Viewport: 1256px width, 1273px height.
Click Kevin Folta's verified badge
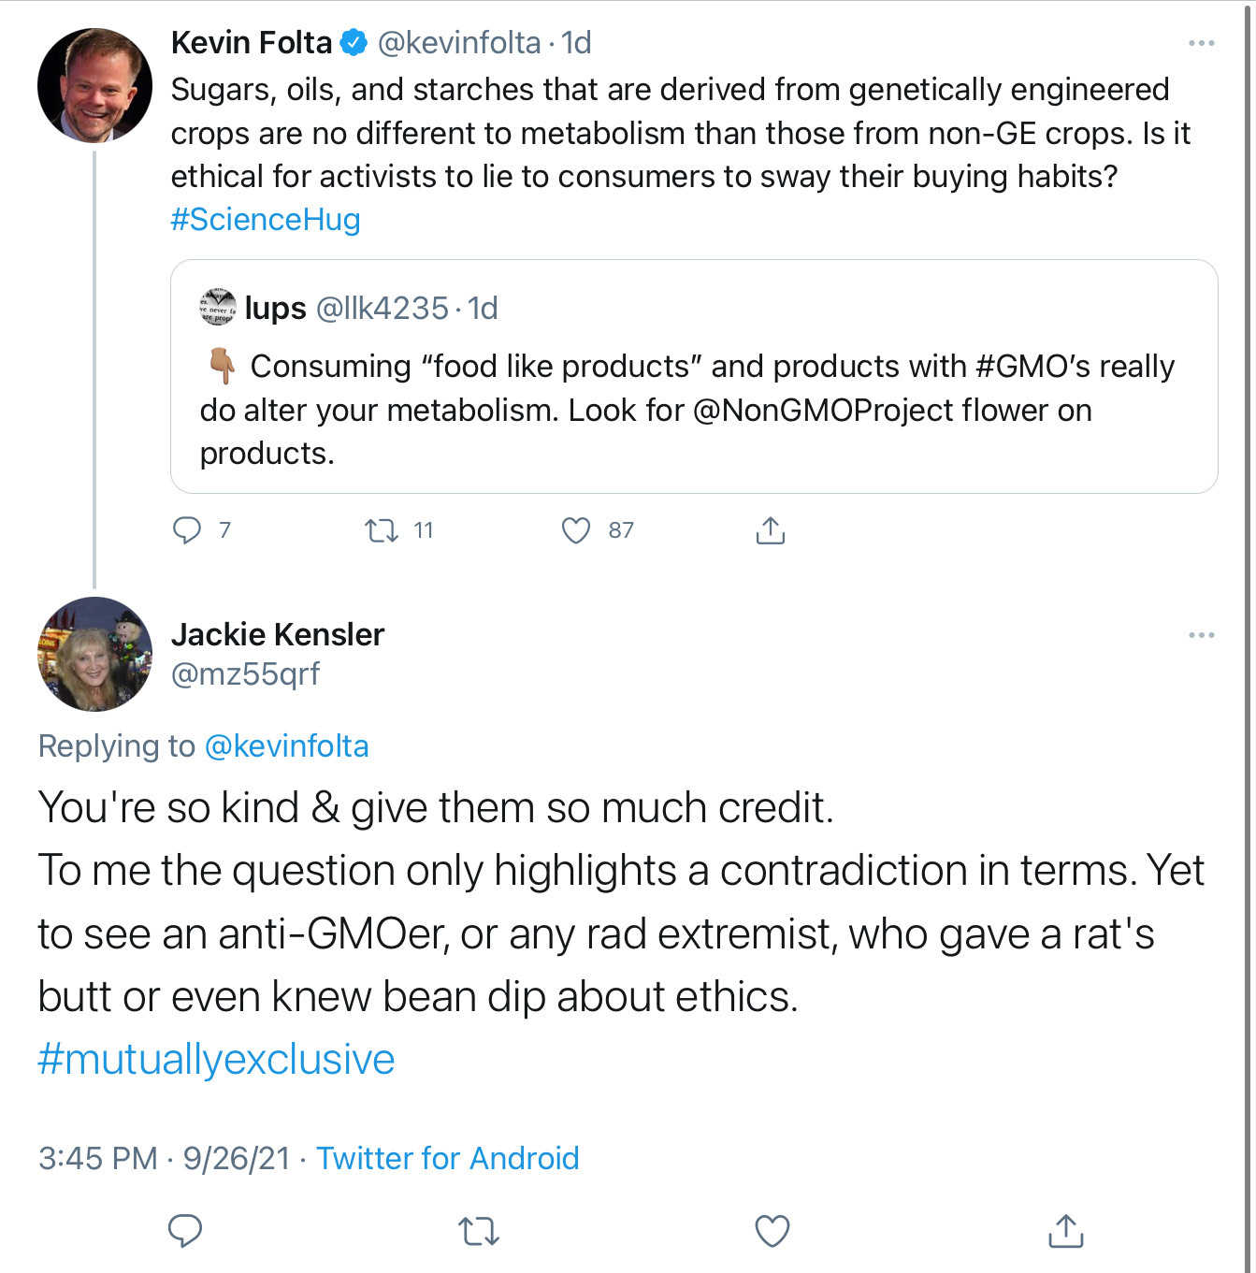[354, 42]
